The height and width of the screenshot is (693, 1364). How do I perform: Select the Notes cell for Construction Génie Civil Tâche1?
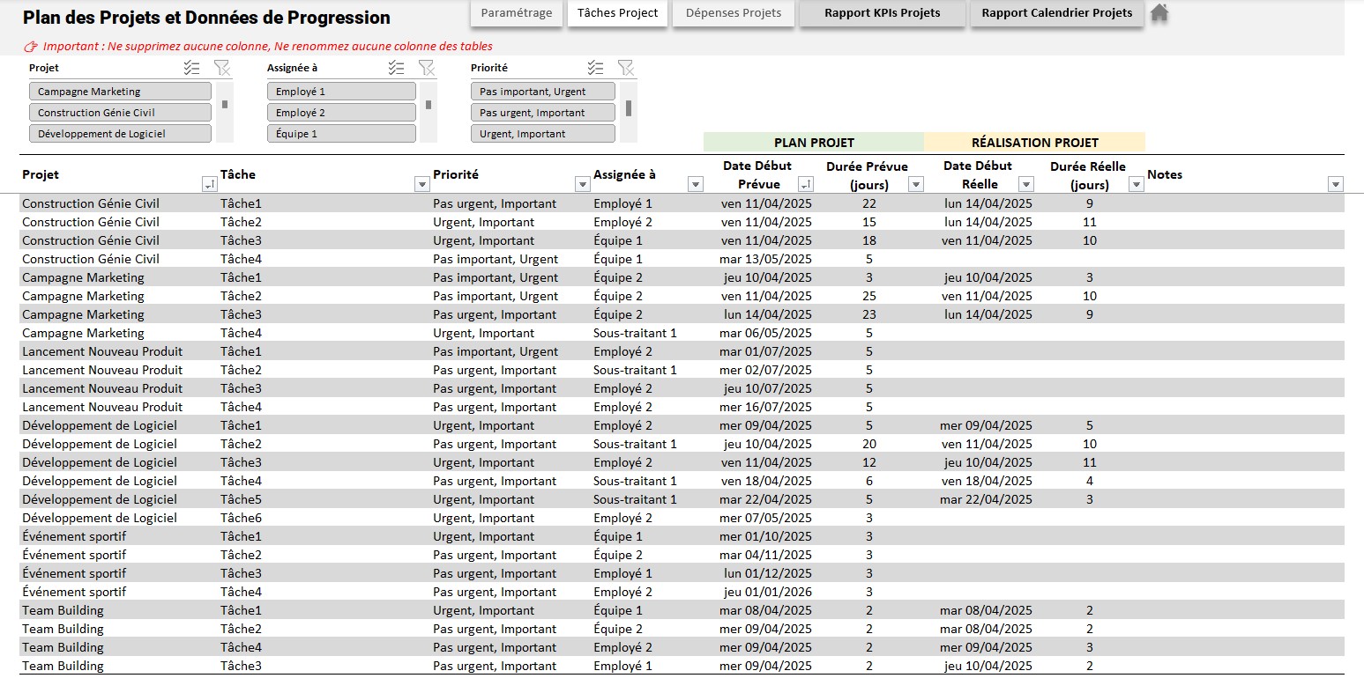coord(1243,203)
